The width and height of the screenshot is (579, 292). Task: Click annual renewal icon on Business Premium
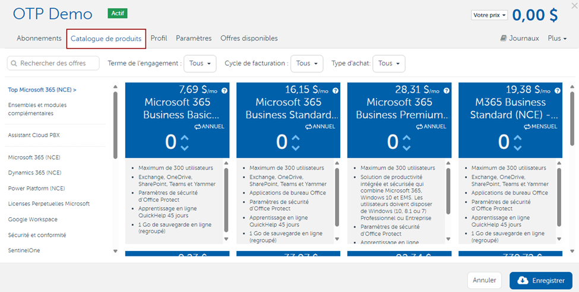(420, 126)
